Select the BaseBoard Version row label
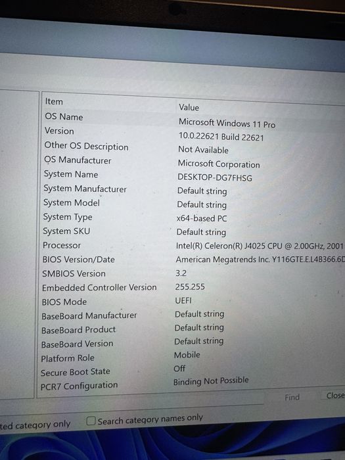Viewport: 345px width, 460px height. coord(77,344)
